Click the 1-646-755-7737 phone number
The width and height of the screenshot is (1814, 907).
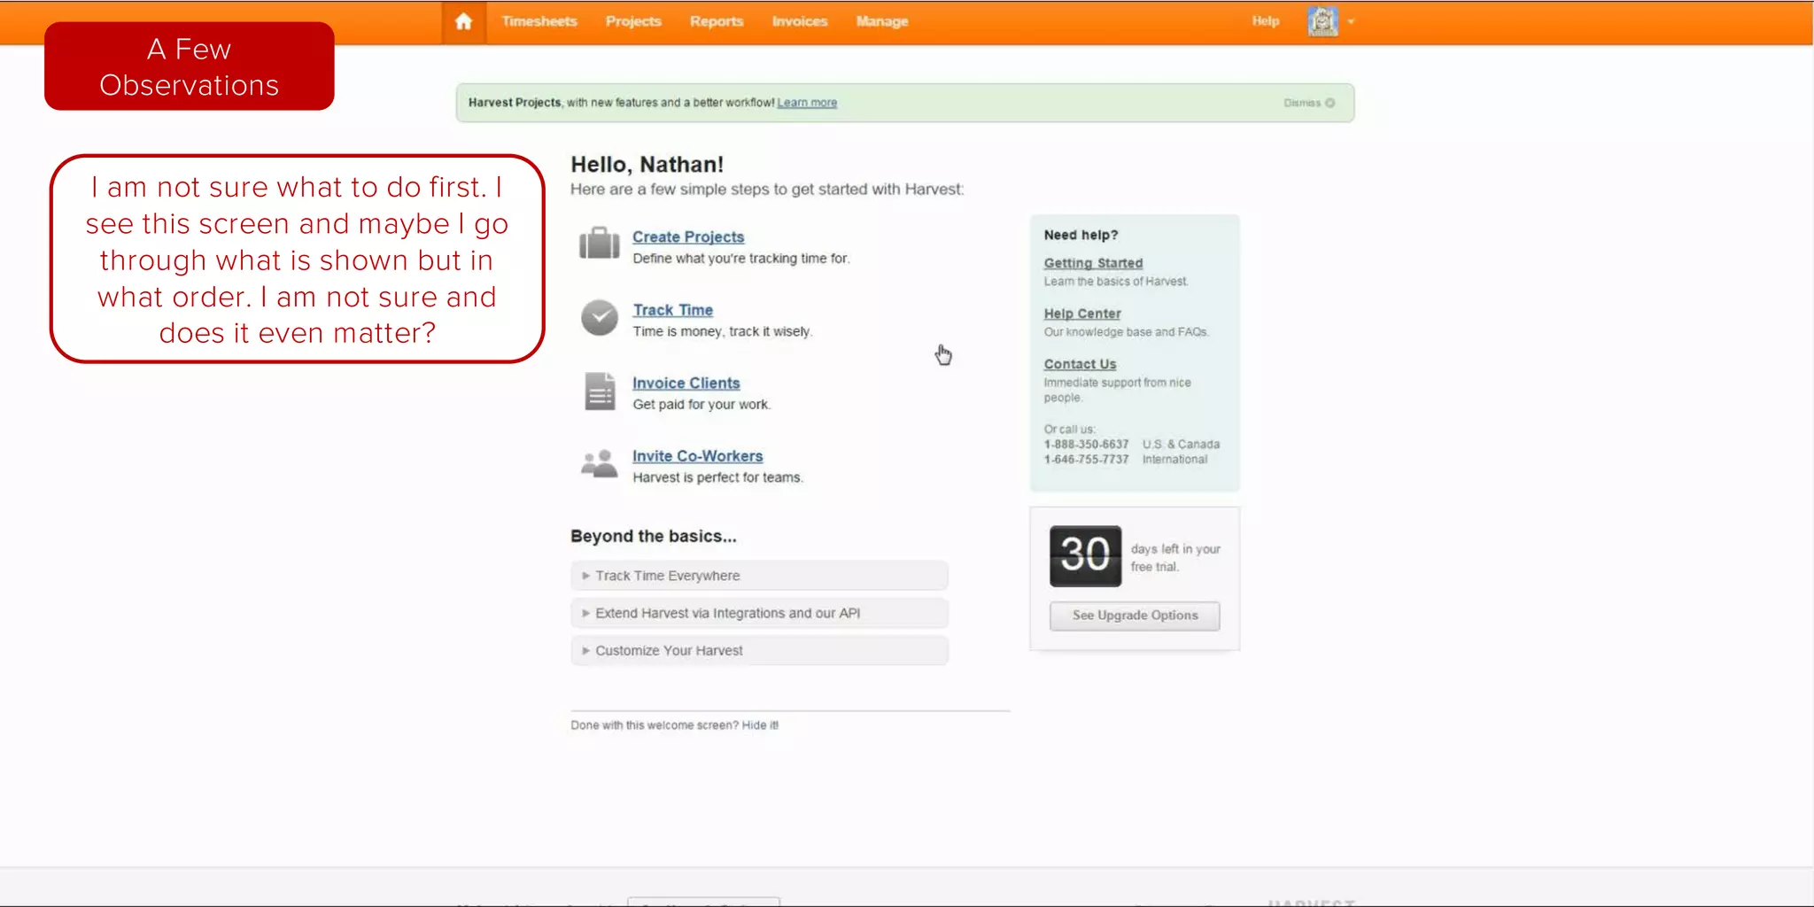(1086, 460)
